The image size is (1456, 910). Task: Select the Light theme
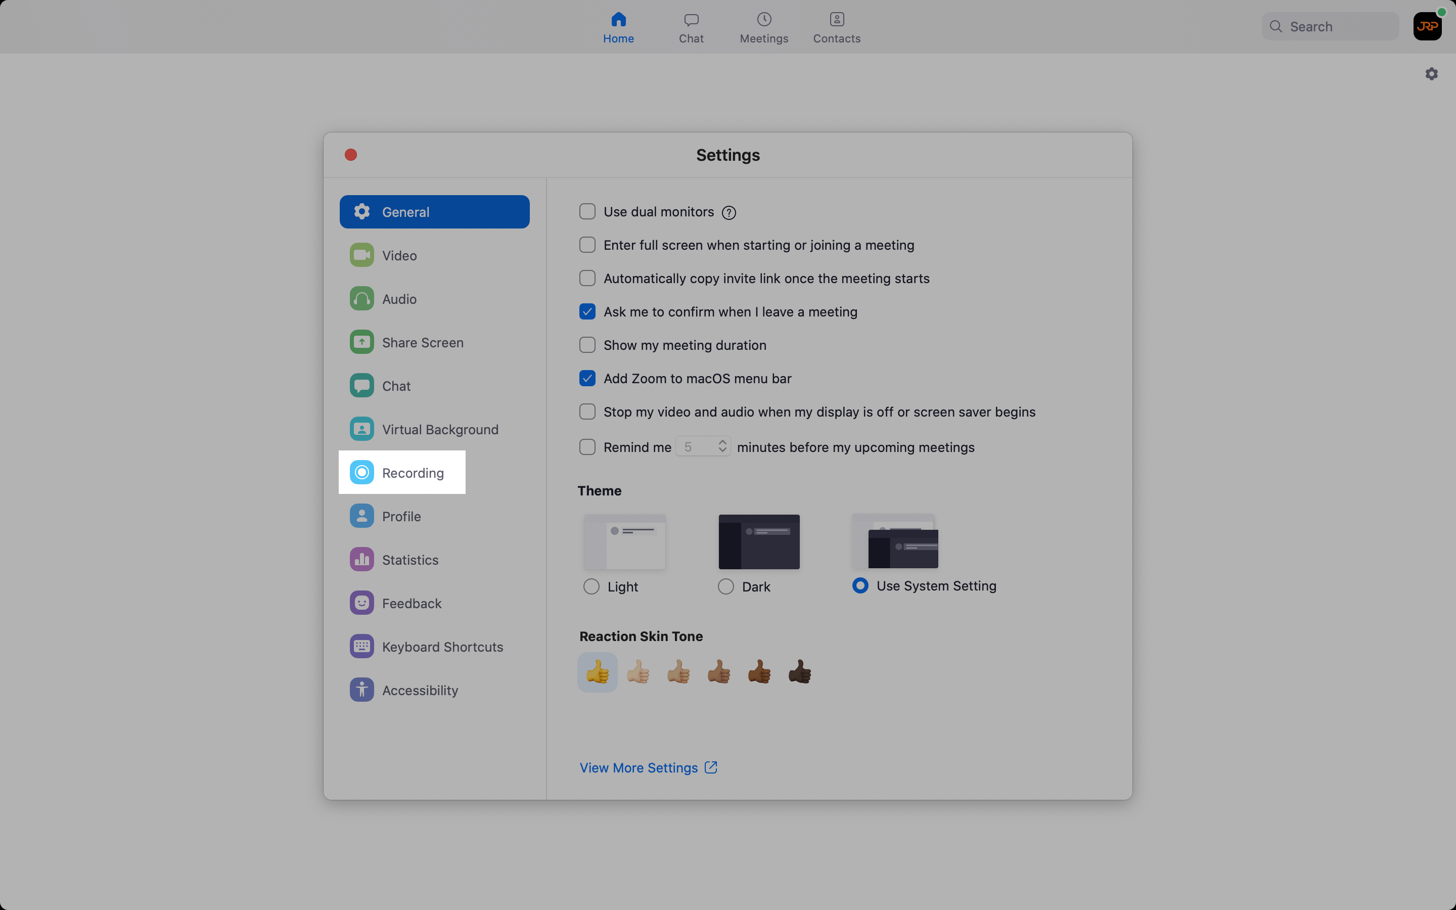coord(591,586)
